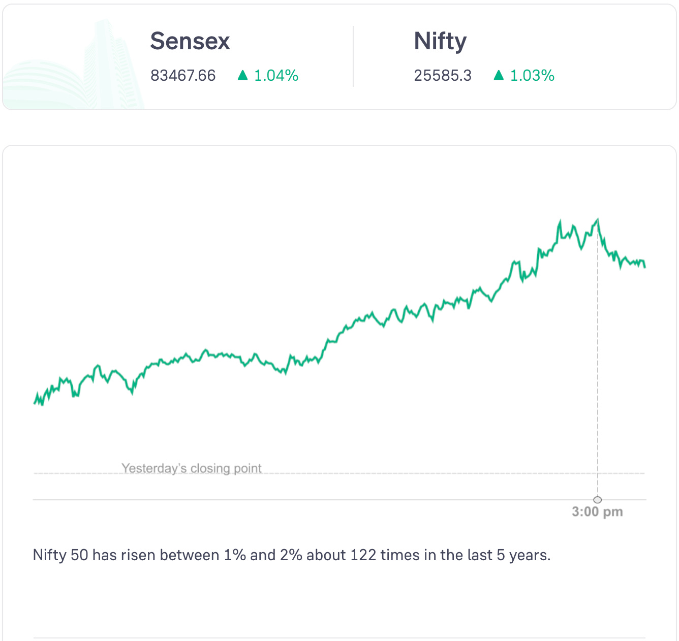The width and height of the screenshot is (679, 641).
Task: Select the Nifty 1.03% change figure
Action: pos(532,76)
